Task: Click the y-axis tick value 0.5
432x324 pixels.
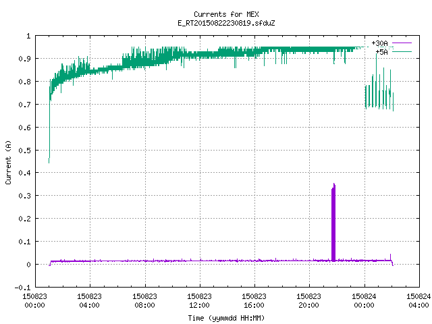Action: point(24,151)
